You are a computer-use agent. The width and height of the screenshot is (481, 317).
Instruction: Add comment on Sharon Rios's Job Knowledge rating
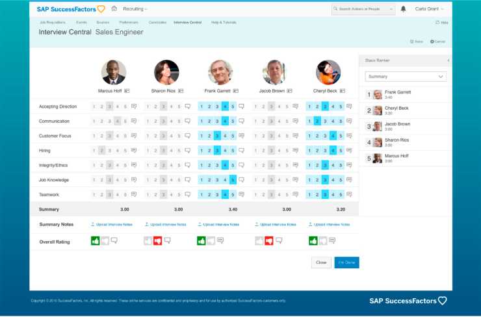[187, 180]
